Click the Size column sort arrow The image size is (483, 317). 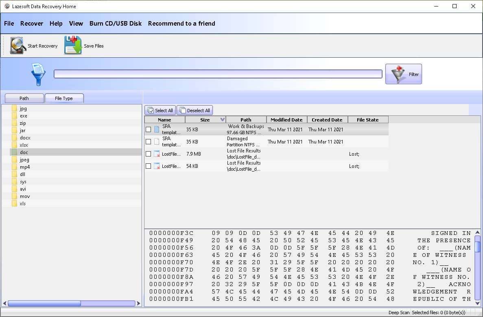coord(223,119)
